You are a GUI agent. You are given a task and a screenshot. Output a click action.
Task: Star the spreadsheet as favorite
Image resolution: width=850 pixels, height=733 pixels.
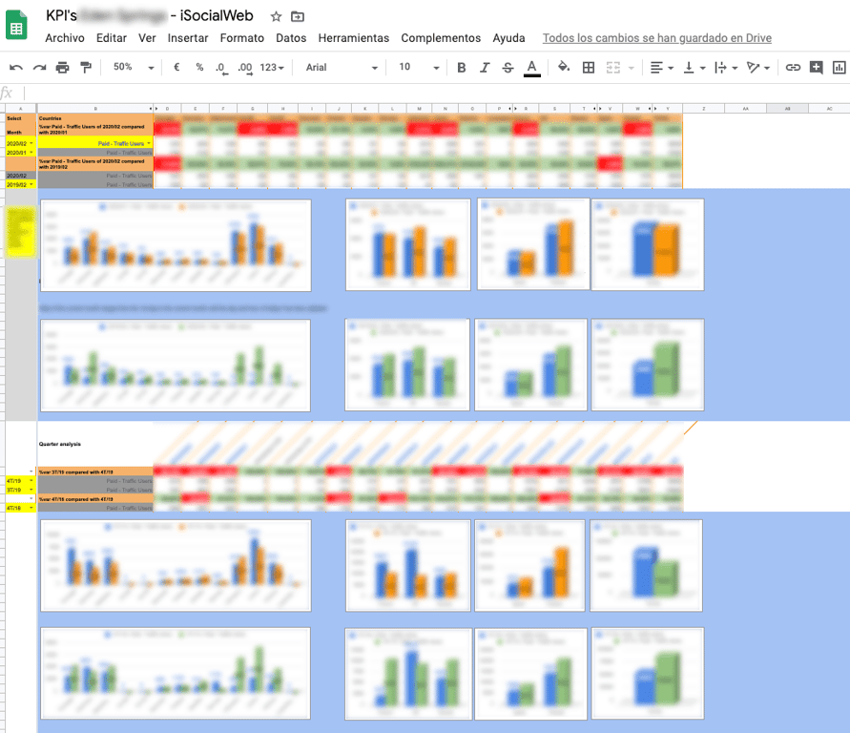[274, 16]
